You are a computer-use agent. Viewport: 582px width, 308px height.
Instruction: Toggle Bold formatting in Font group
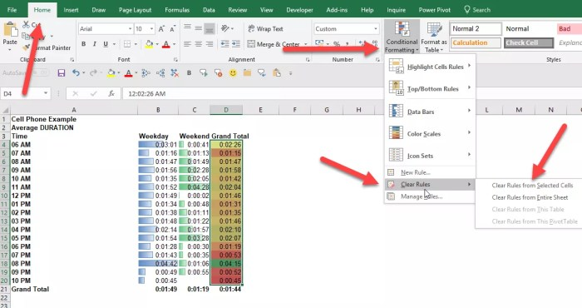point(83,44)
